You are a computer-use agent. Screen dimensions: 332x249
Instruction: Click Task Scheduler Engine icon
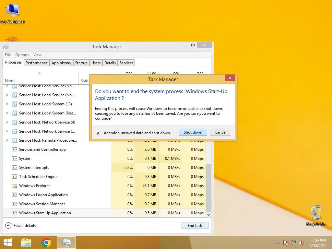point(14,177)
